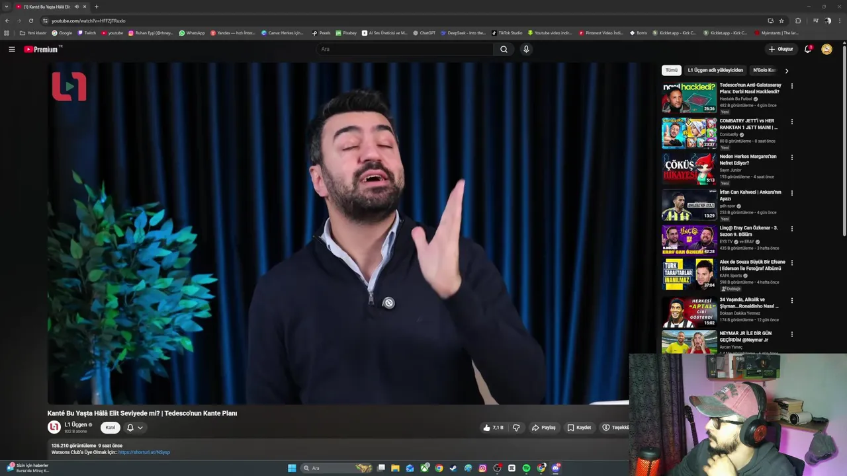Viewport: 847px width, 476px height.
Task: Click the taskbar Ara search box
Action: tap(337, 468)
